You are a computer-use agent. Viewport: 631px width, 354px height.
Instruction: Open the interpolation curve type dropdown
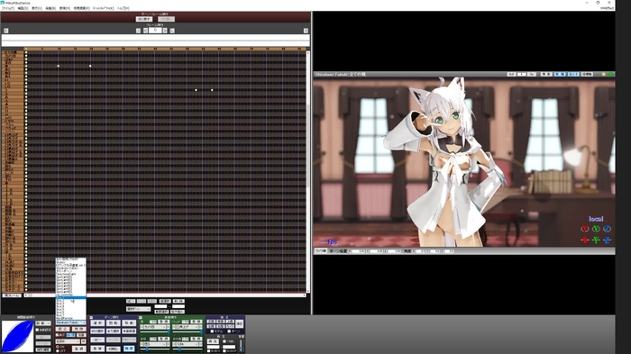43,323
